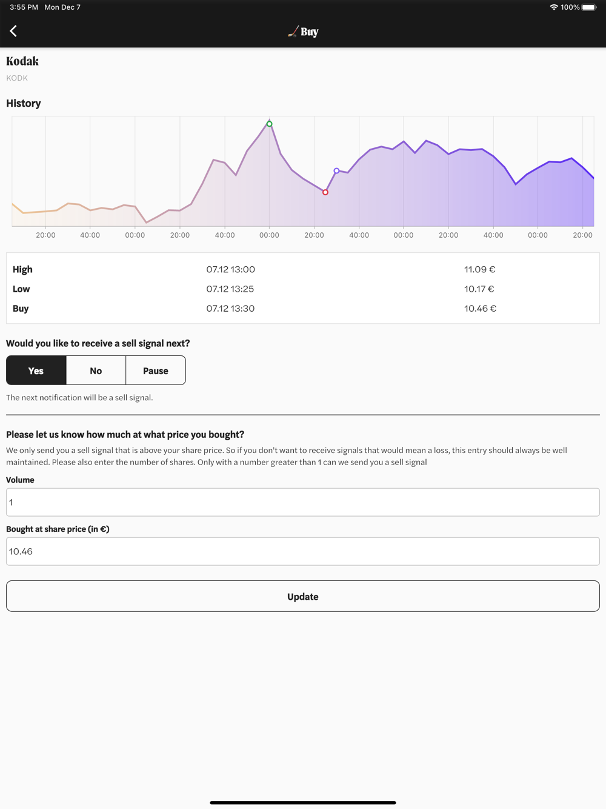Tap the Kodak stock name heading

[22, 61]
